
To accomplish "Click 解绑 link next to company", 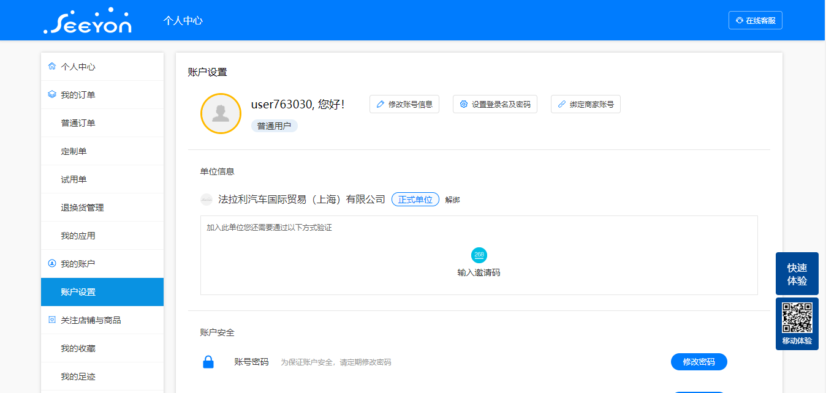I will pyautogui.click(x=453, y=200).
